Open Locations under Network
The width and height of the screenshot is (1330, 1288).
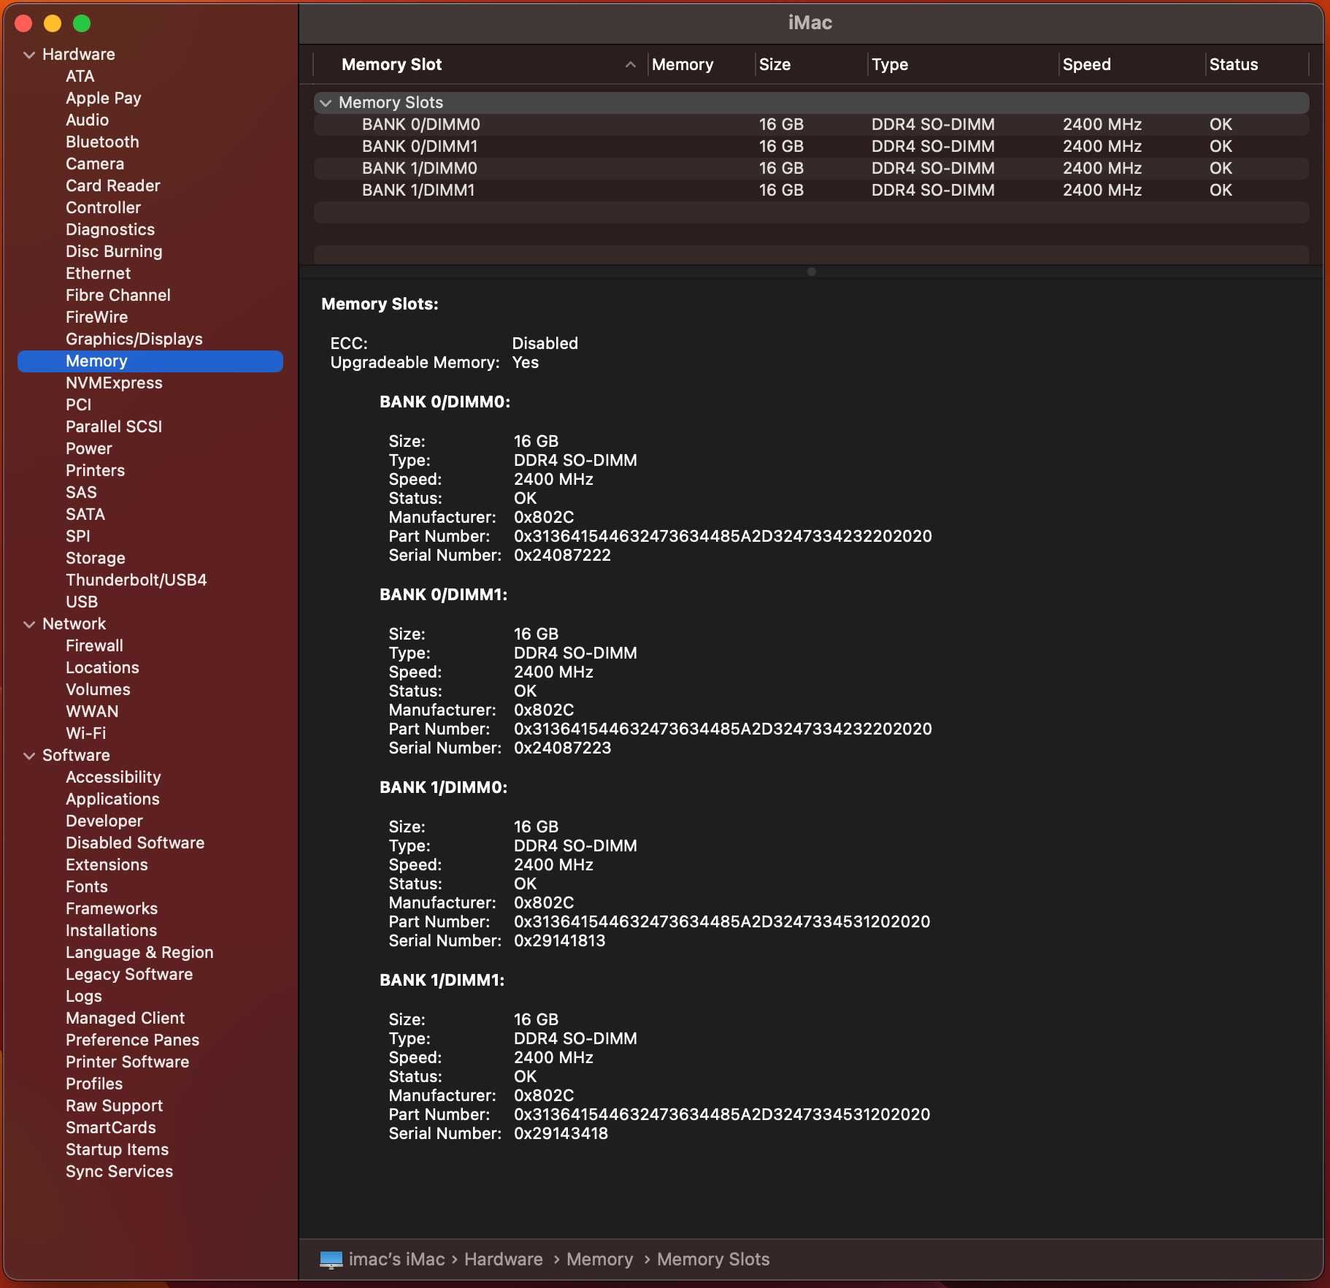point(102,668)
